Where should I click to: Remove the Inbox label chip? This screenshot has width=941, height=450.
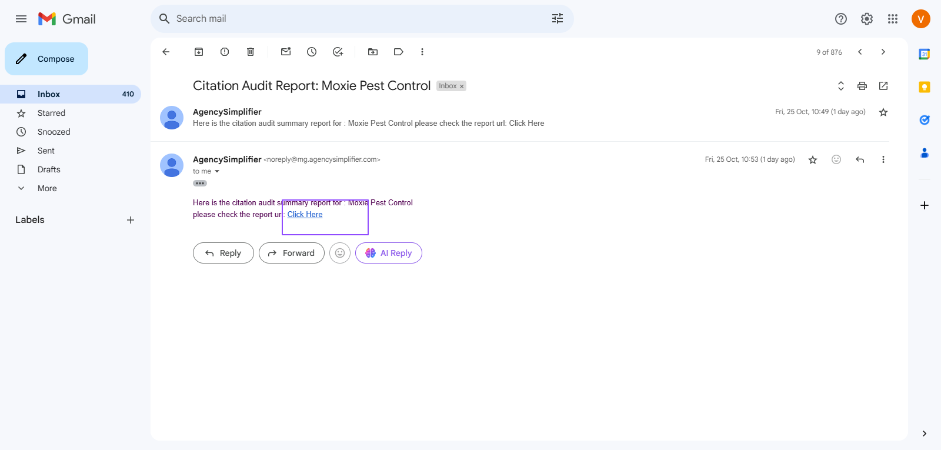point(462,86)
